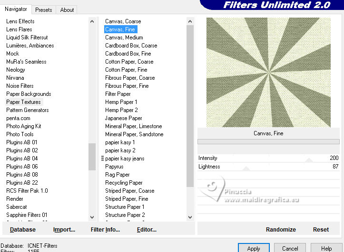Choose Rag Paper filter

[x=118, y=175]
